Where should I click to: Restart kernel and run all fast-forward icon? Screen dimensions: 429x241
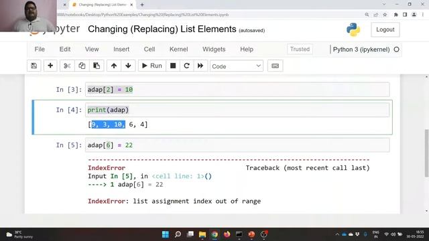200,66
